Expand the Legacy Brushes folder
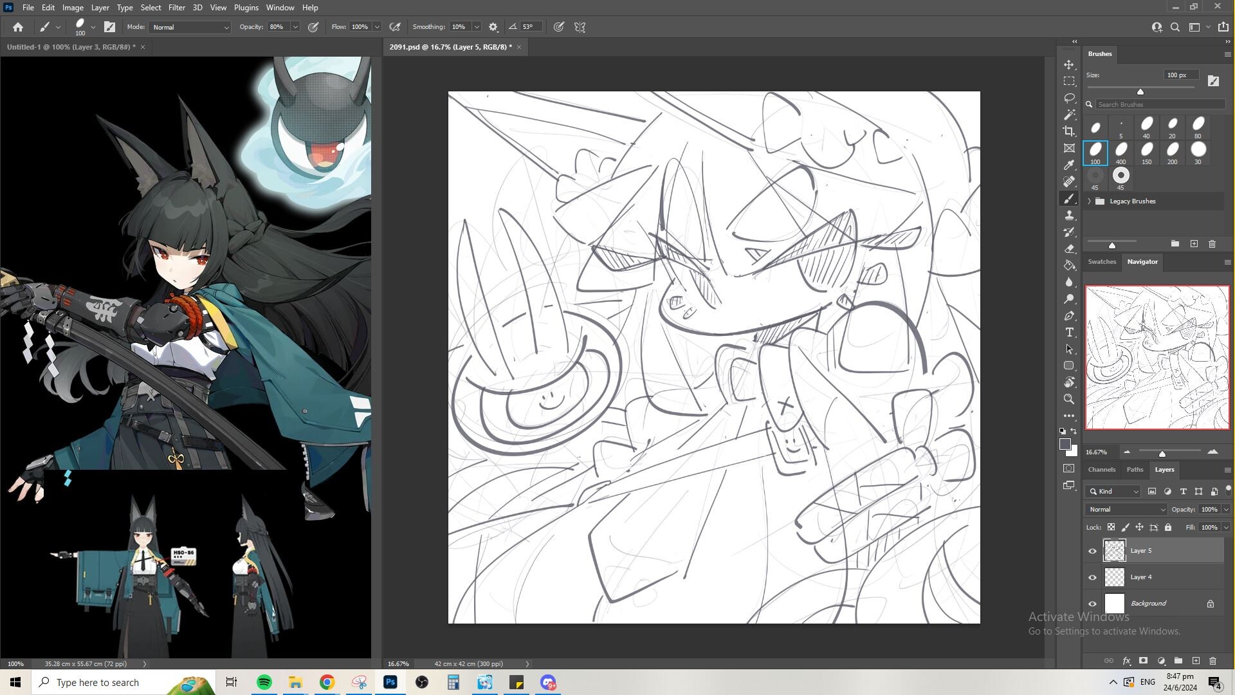The image size is (1235, 695). (1089, 201)
